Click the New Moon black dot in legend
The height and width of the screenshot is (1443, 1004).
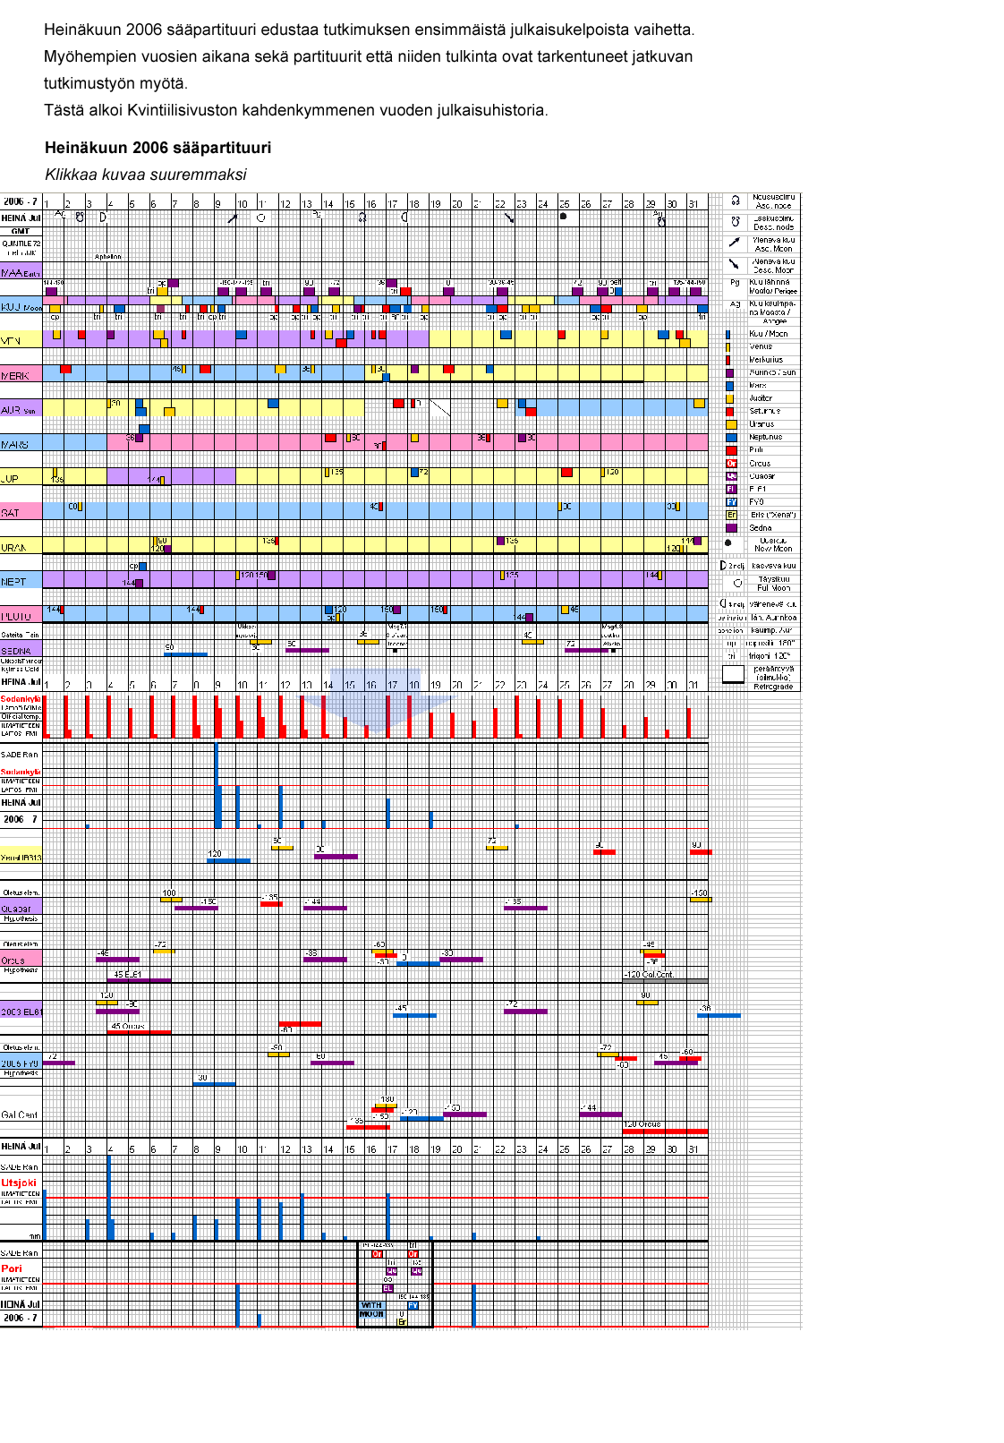point(727,542)
